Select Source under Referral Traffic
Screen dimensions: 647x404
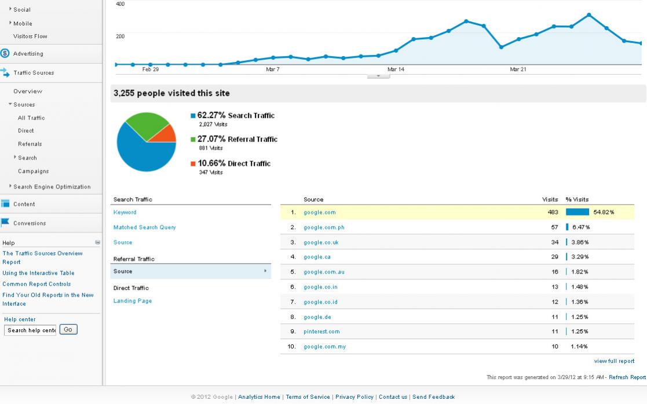coord(191,271)
